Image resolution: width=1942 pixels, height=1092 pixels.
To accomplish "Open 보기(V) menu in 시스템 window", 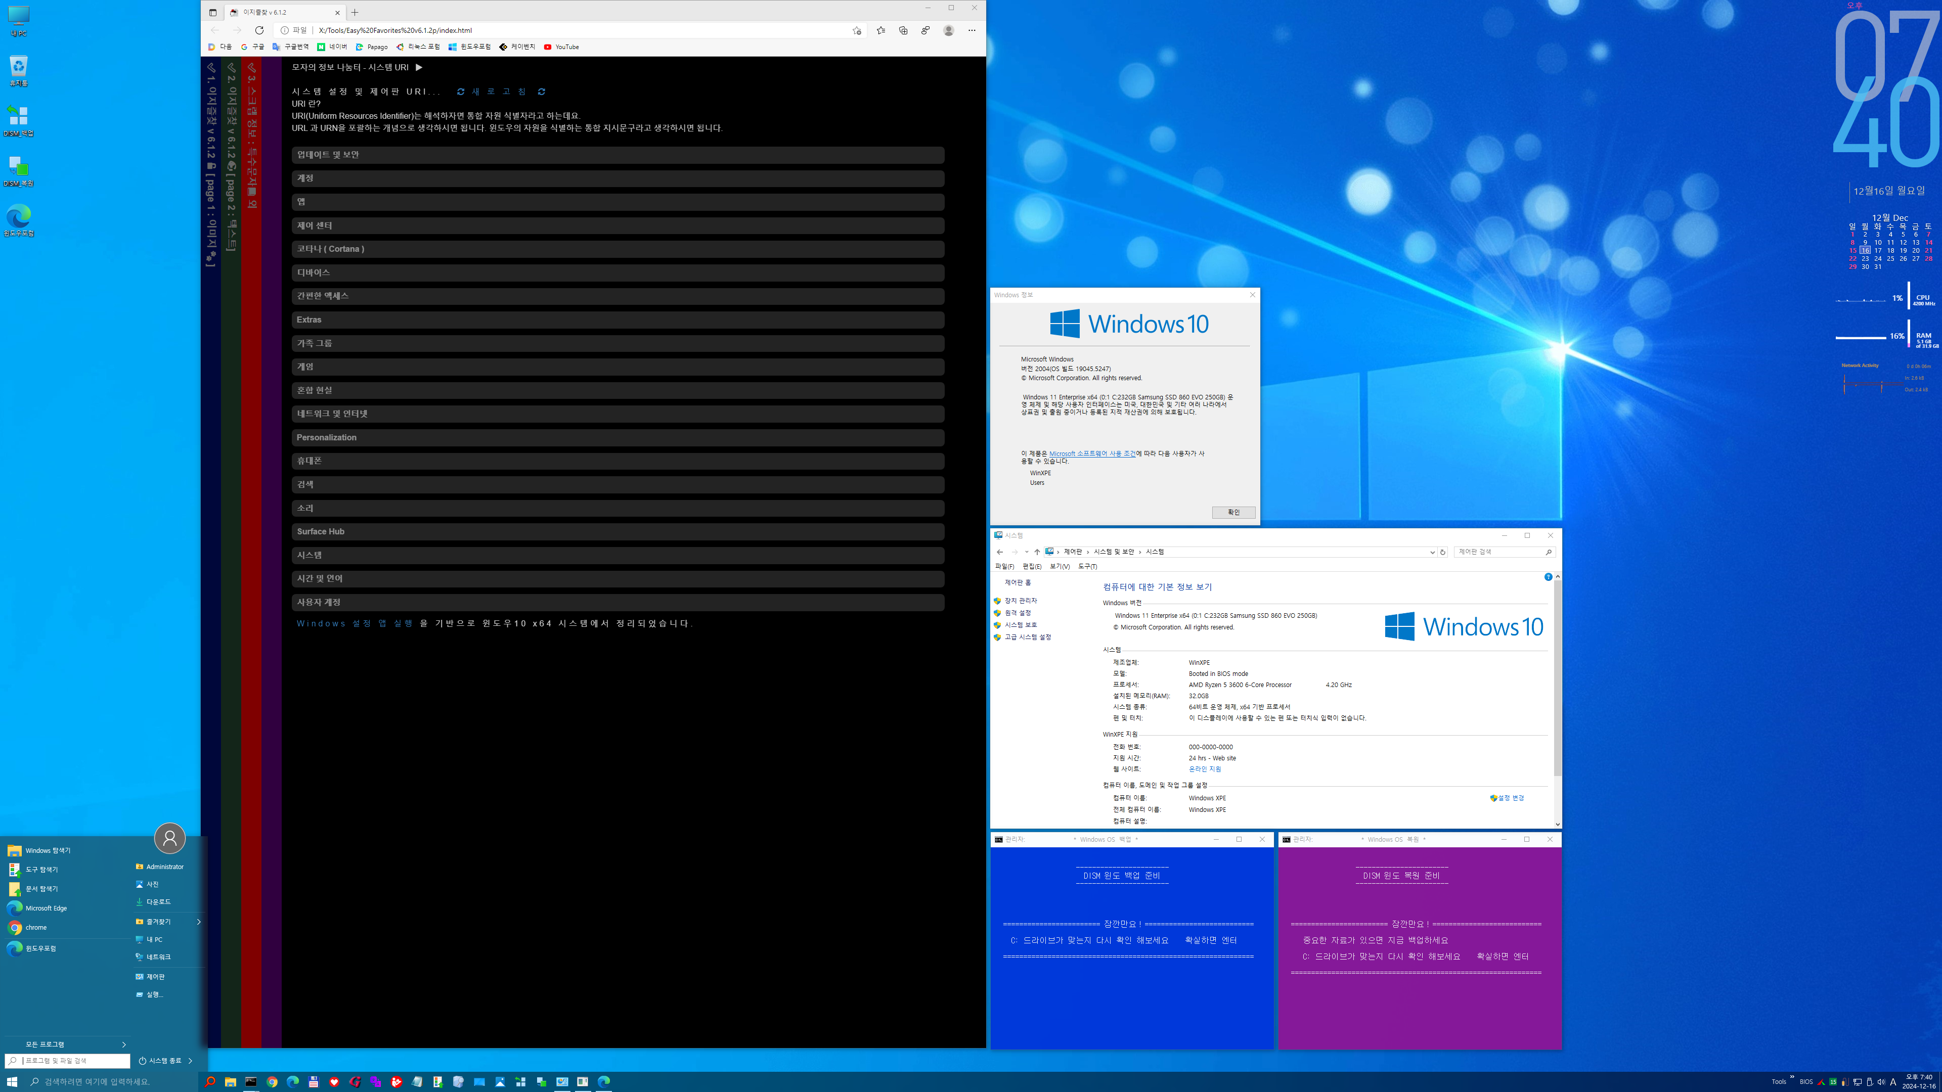I will 1059,566.
